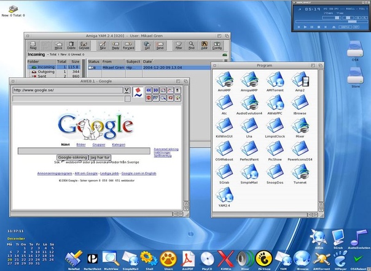This screenshot has width=371, height=271.
Task: Click the Delete icon in YAM toolbar
Action: [x=71, y=45]
